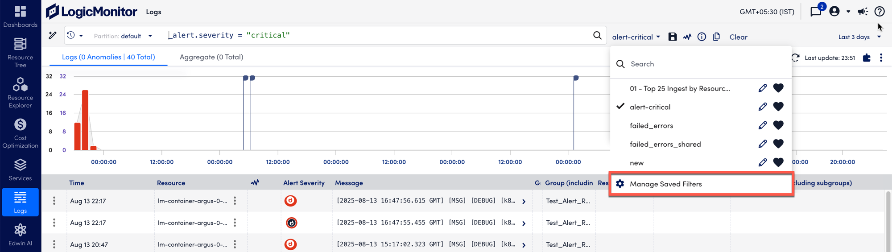Switch to the Aggregate (0 Total) tab
Image resolution: width=892 pixels, height=252 pixels.
click(x=211, y=57)
